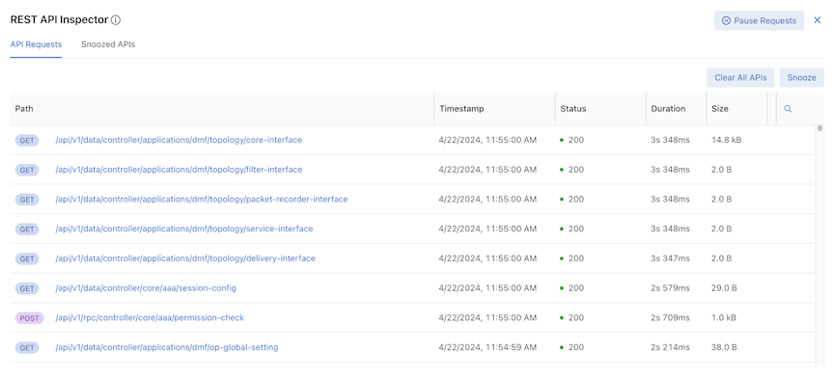Open the service-interface API path link

184,229
